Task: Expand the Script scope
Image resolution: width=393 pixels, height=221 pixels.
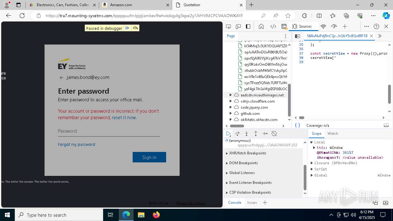Action: 312,169
